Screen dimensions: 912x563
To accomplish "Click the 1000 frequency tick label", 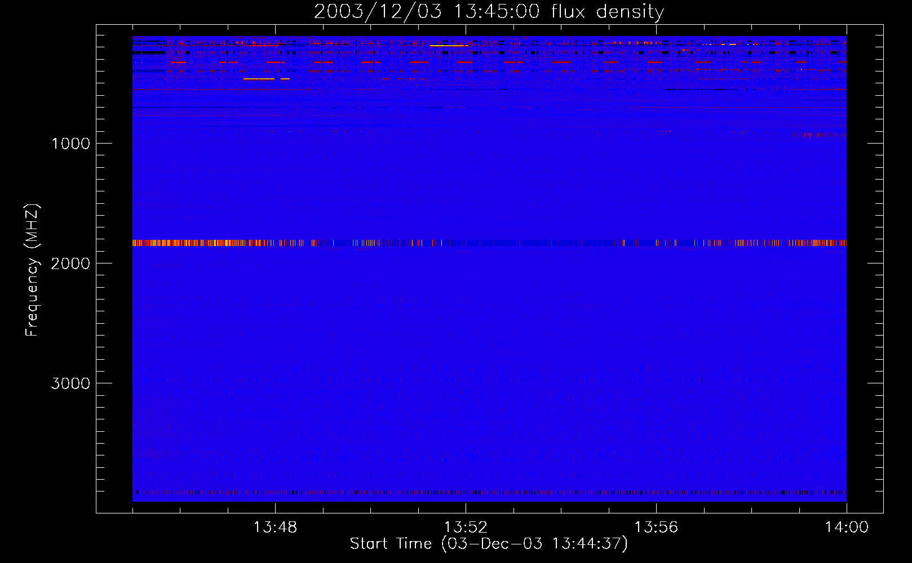I will (70, 144).
